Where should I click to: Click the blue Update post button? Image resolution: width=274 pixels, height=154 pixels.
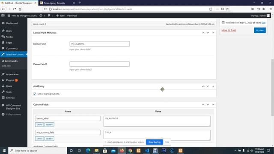pos(260,30)
